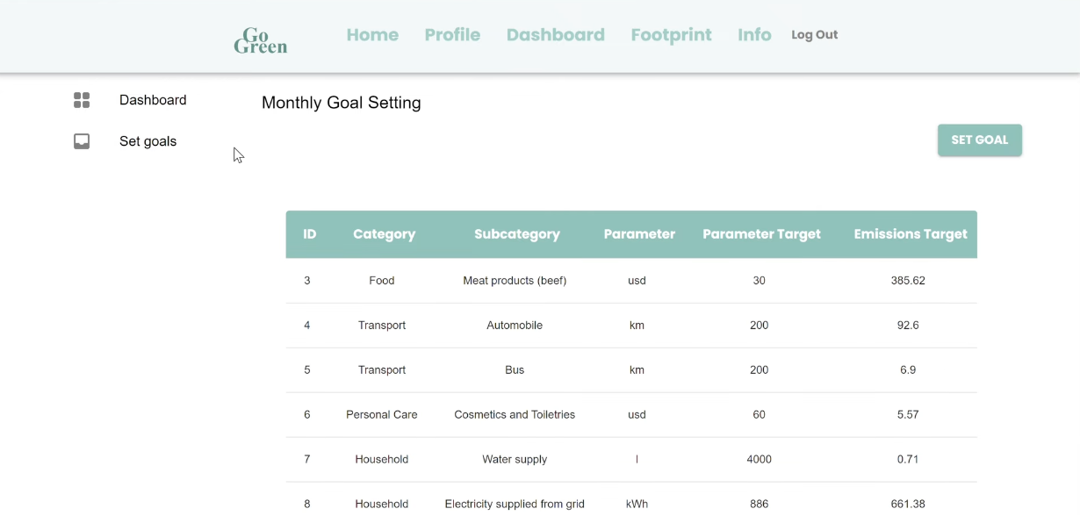Click the Cosmetics and Toiletries row

point(515,415)
